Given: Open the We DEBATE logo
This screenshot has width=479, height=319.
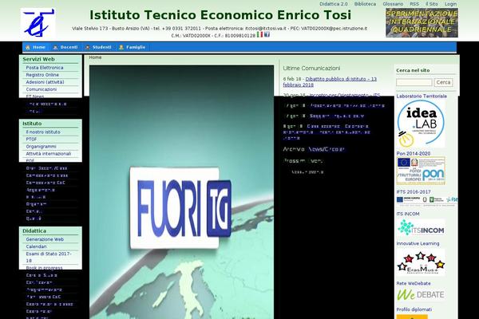Looking at the screenshot, I should (421, 294).
